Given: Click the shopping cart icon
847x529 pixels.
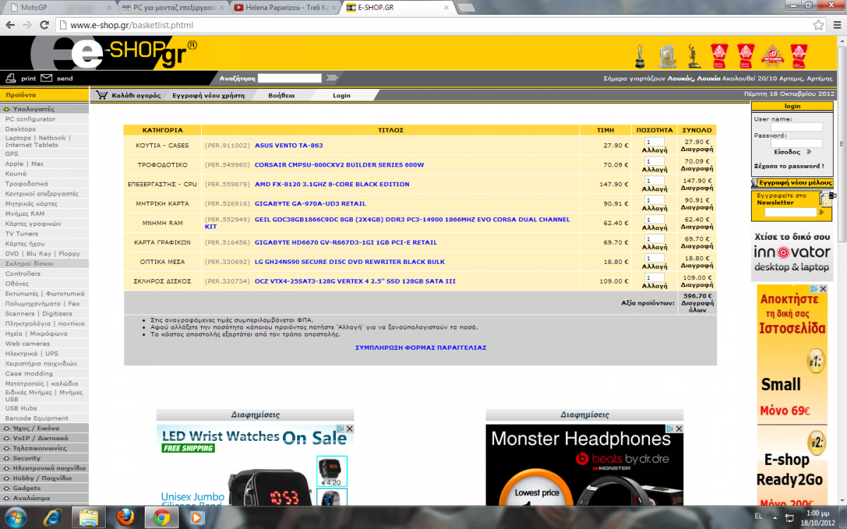Looking at the screenshot, I should click(102, 95).
